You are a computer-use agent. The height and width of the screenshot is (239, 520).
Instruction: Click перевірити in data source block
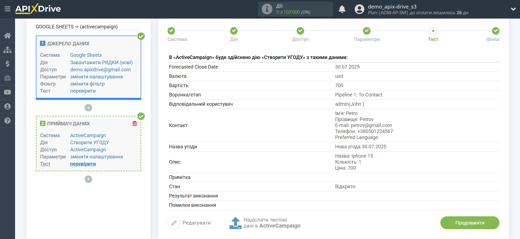click(83, 91)
